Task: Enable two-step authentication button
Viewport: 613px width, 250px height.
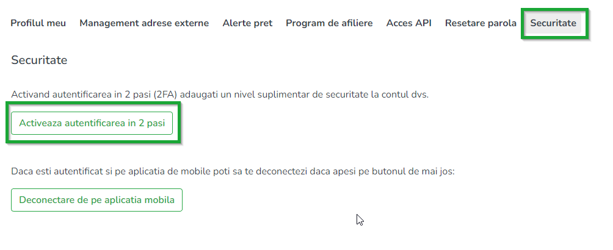Action: (x=92, y=123)
